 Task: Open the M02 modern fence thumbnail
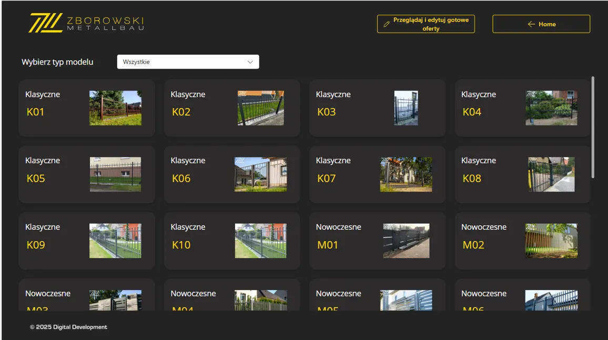tap(551, 241)
